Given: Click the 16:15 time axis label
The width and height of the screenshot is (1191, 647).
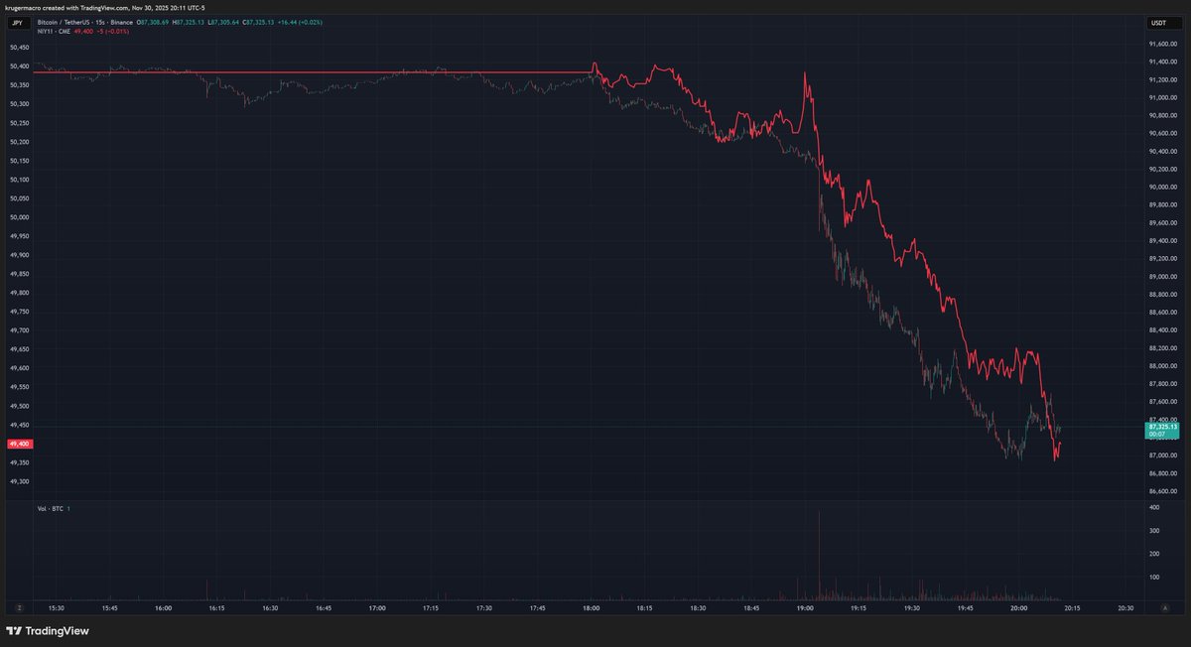Looking at the screenshot, I should click(x=217, y=607).
